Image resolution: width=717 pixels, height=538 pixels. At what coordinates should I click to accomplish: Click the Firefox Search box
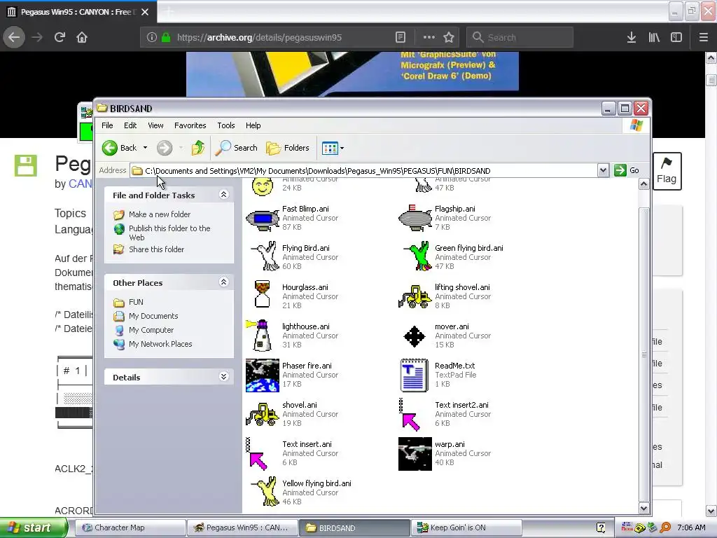pyautogui.click(x=520, y=37)
